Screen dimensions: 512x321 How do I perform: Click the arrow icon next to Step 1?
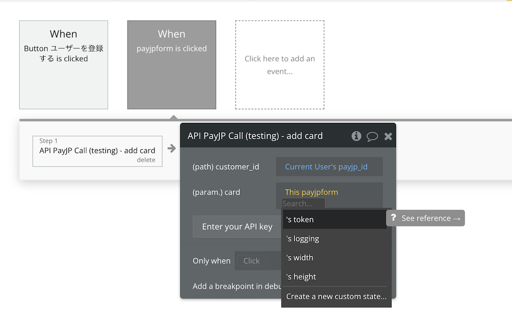pyautogui.click(x=171, y=148)
